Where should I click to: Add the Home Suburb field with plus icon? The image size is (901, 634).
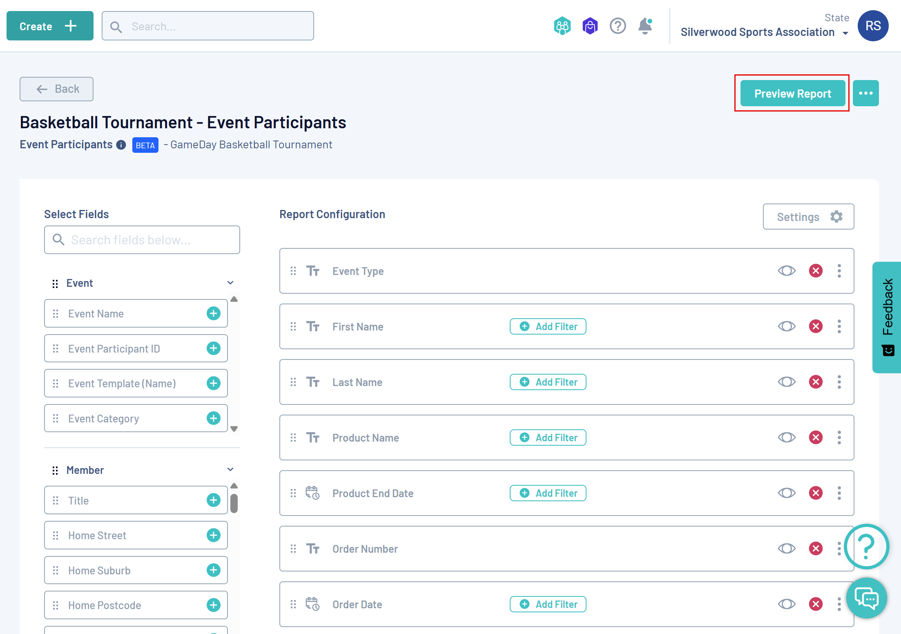[213, 570]
